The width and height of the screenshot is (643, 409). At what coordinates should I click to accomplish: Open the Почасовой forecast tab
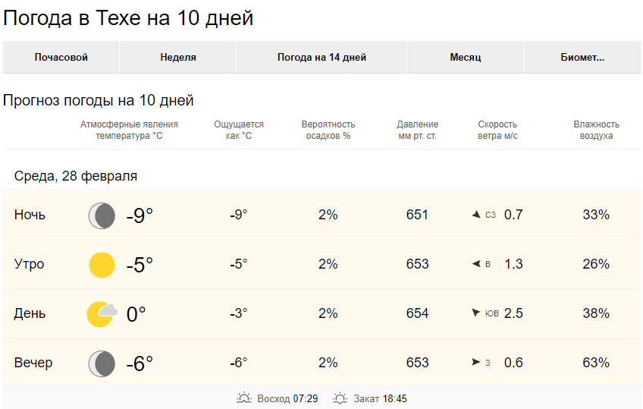pyautogui.click(x=61, y=58)
